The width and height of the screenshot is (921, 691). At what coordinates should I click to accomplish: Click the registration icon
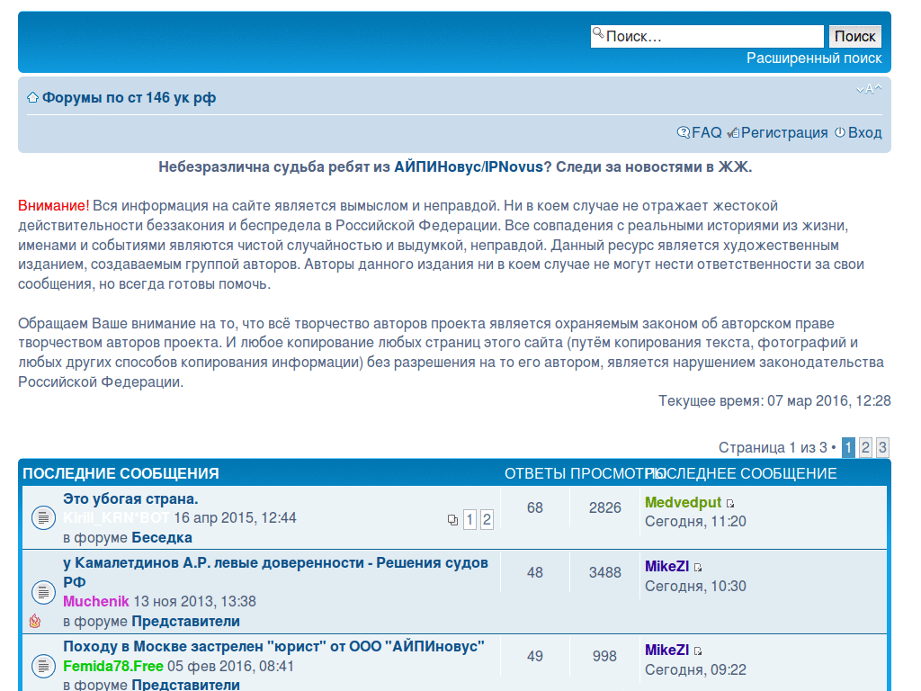point(733,133)
